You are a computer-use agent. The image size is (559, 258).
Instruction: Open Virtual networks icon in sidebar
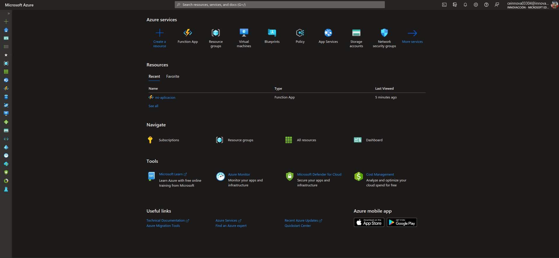click(6, 139)
